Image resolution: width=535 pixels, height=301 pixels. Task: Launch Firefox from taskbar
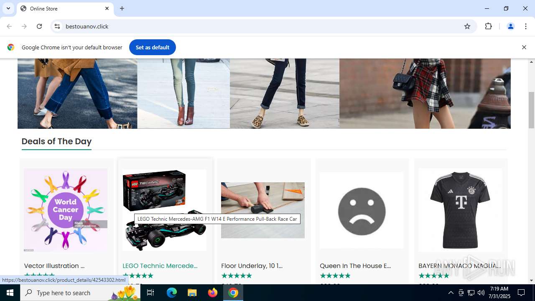pyautogui.click(x=213, y=293)
